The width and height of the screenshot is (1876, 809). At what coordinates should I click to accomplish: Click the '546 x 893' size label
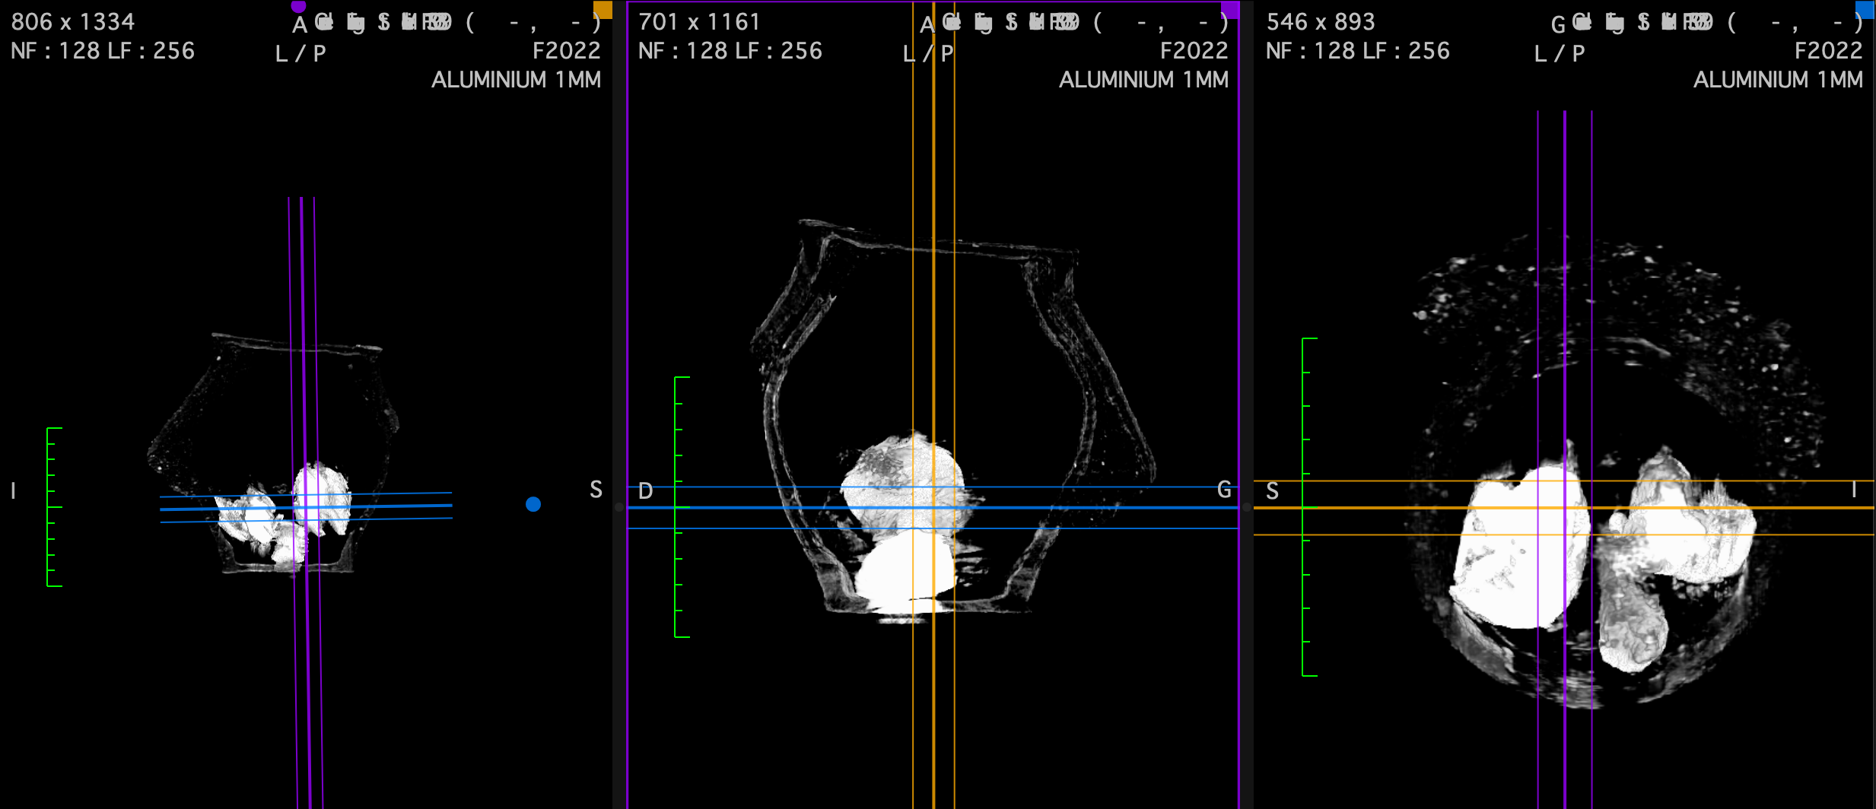[x=1321, y=22]
